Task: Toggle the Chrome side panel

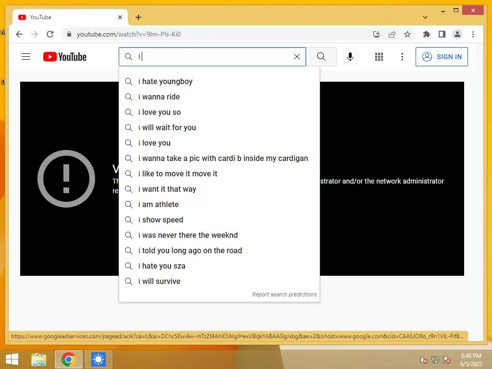Action: [x=442, y=34]
